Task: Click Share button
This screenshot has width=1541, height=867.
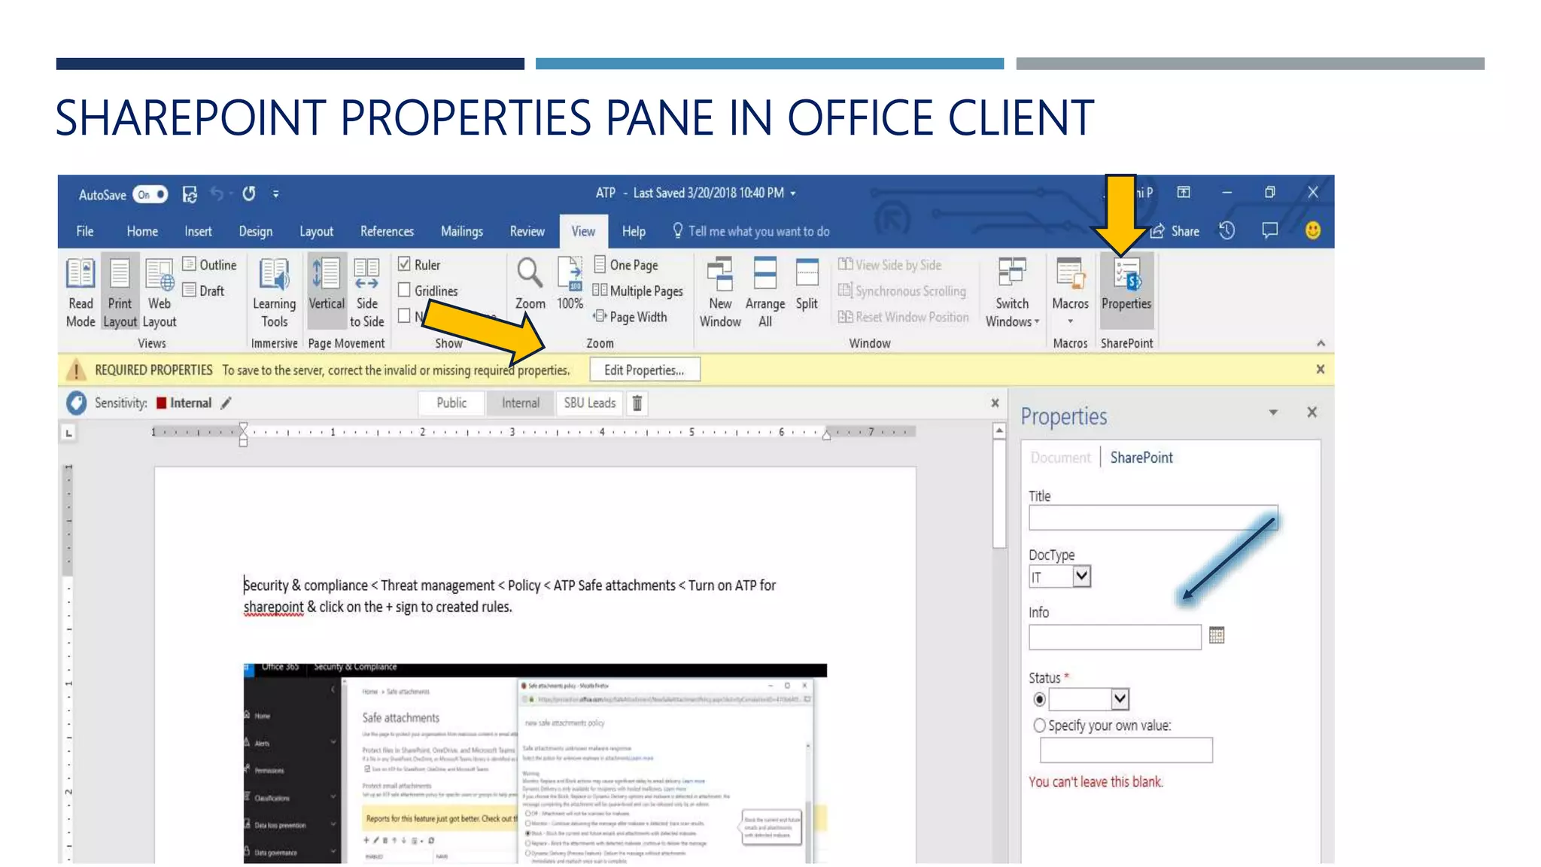Action: (x=1176, y=231)
